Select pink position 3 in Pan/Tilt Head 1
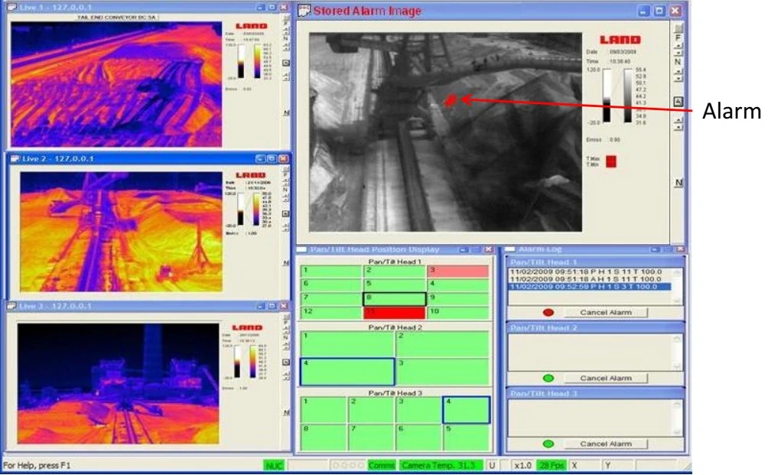The image size is (768, 475). tap(457, 272)
